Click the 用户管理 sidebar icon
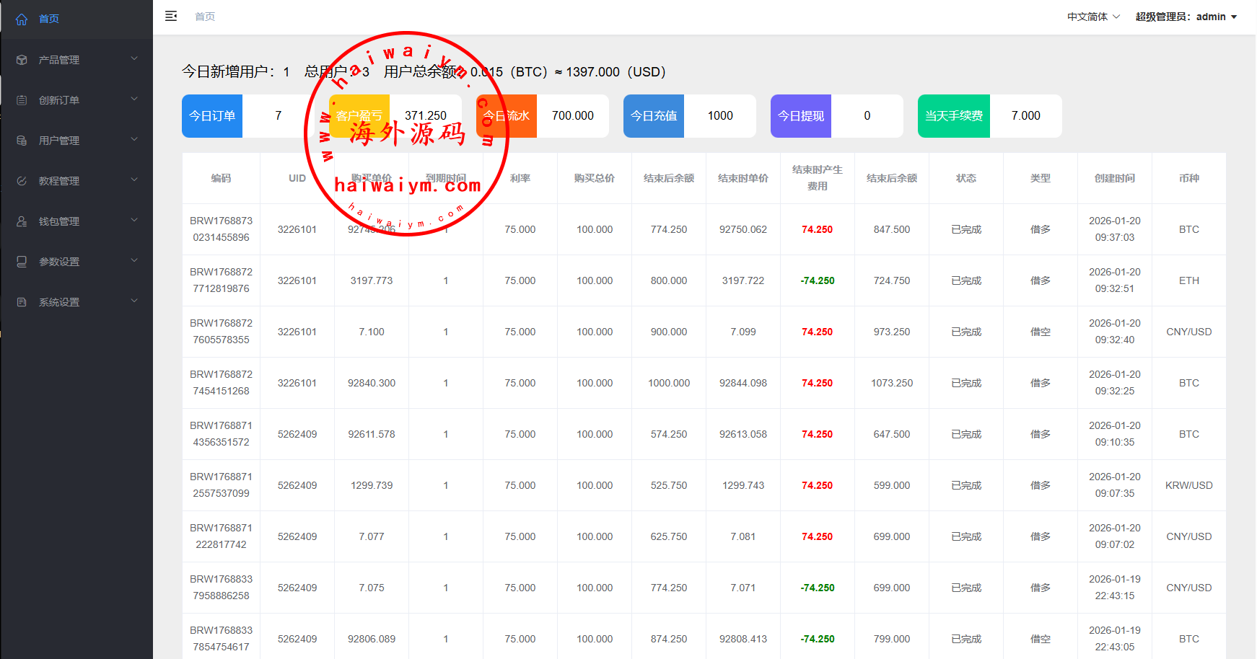 [x=22, y=141]
